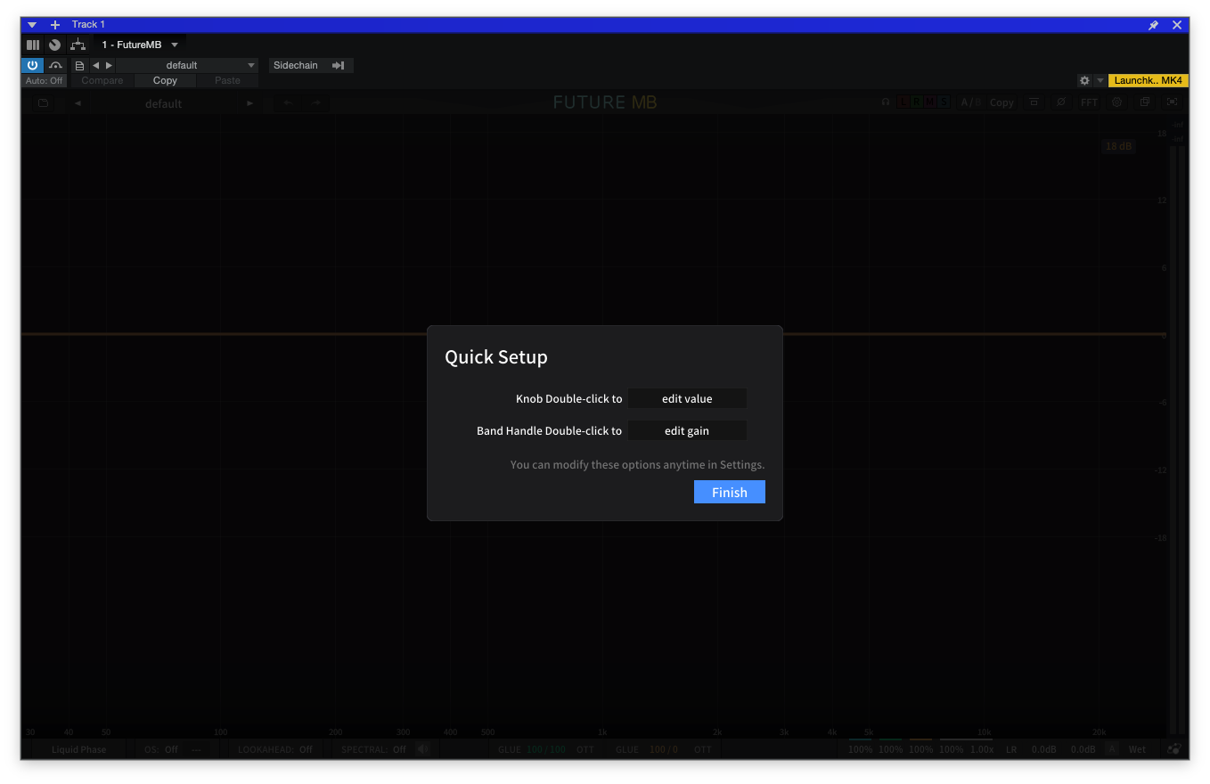The width and height of the screenshot is (1210, 784).
Task: Open the Knob Double-click edit value dropdown
Action: 687,398
